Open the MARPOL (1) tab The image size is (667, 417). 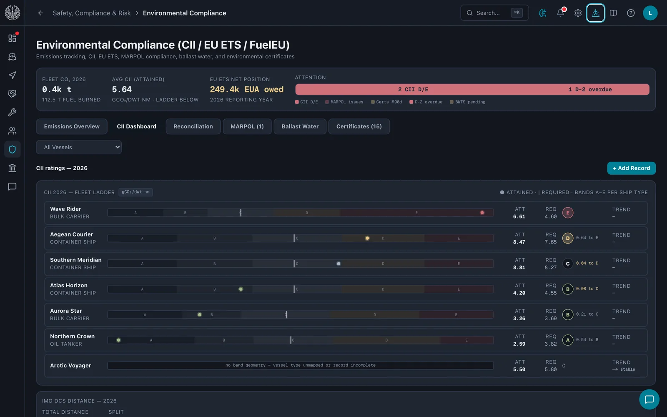(247, 126)
